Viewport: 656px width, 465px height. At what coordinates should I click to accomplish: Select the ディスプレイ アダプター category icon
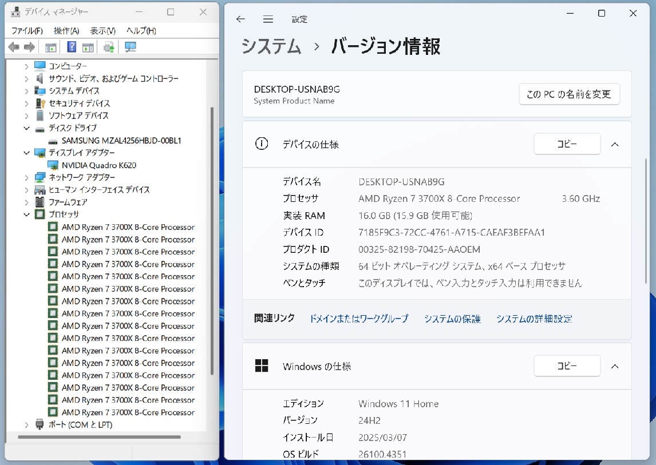click(39, 153)
